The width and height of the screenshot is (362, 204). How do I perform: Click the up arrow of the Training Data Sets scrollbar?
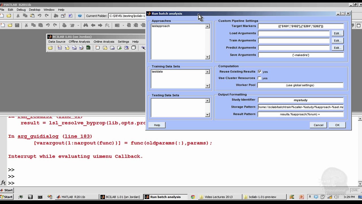[207, 72]
